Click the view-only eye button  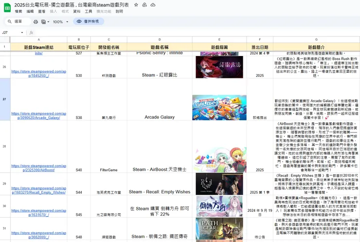[x=89, y=21]
